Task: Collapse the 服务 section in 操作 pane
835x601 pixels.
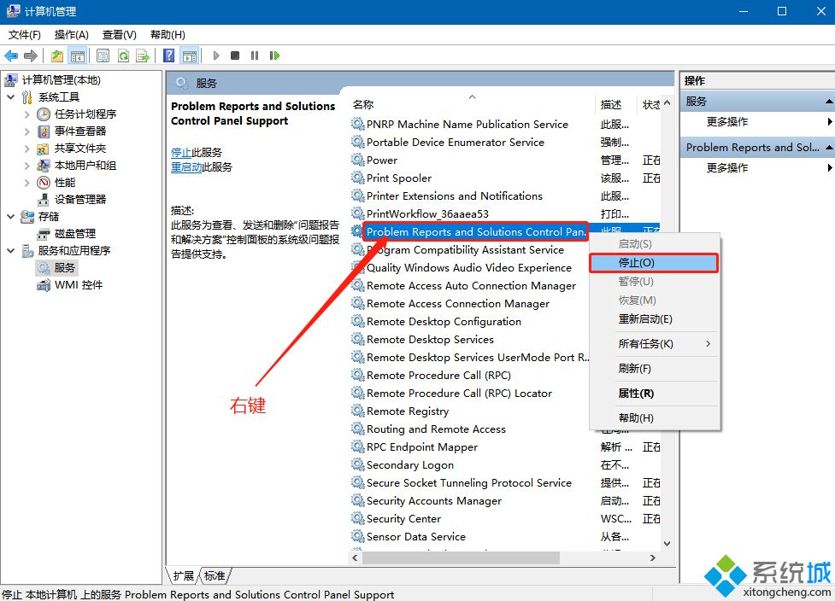Action: tap(827, 100)
